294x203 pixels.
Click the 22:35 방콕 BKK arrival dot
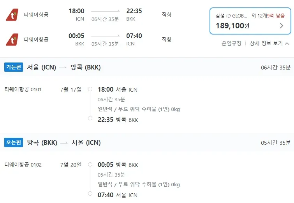tap(90, 118)
